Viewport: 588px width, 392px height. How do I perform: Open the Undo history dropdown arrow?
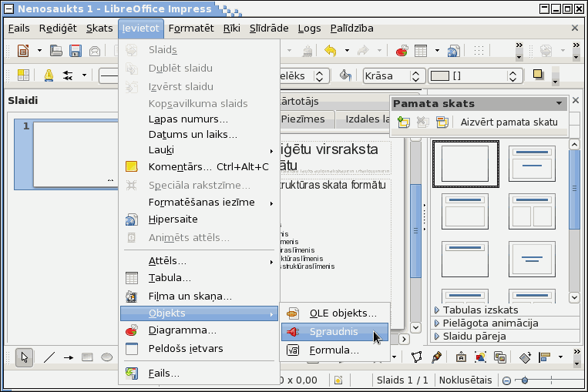[347, 50]
